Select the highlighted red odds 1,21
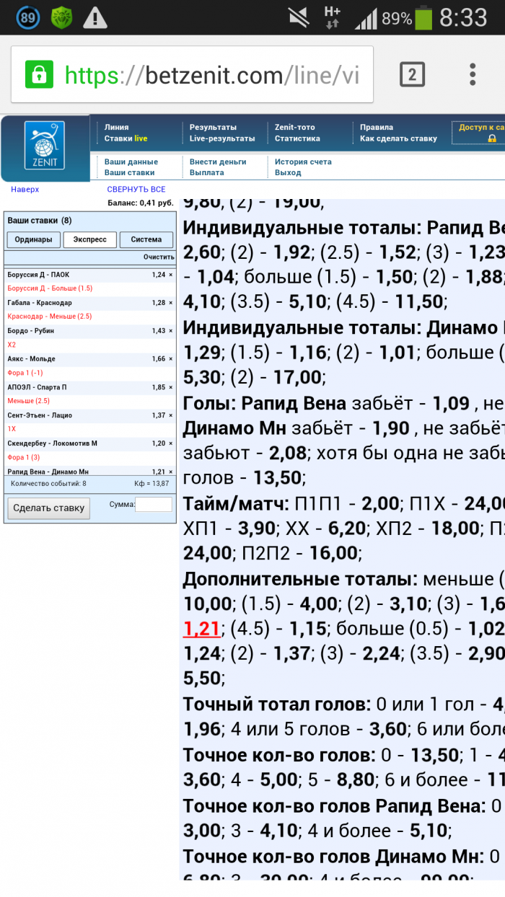 (201, 629)
